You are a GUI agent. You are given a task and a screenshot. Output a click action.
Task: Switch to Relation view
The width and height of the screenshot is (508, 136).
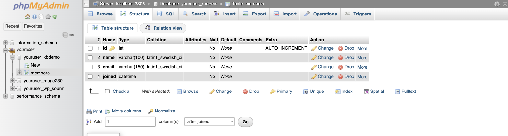(x=163, y=28)
